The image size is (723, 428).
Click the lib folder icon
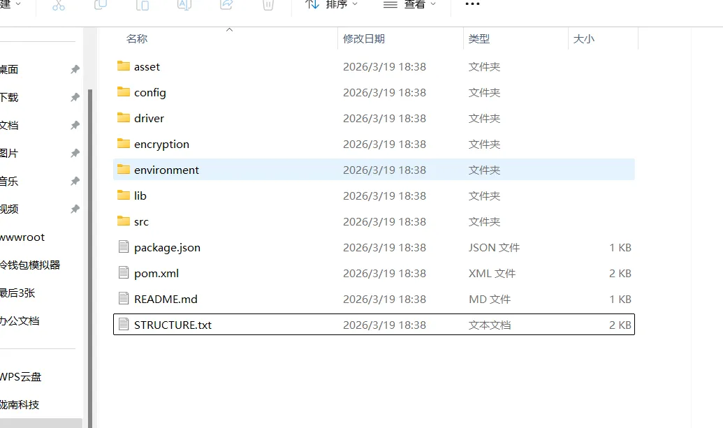tap(124, 195)
